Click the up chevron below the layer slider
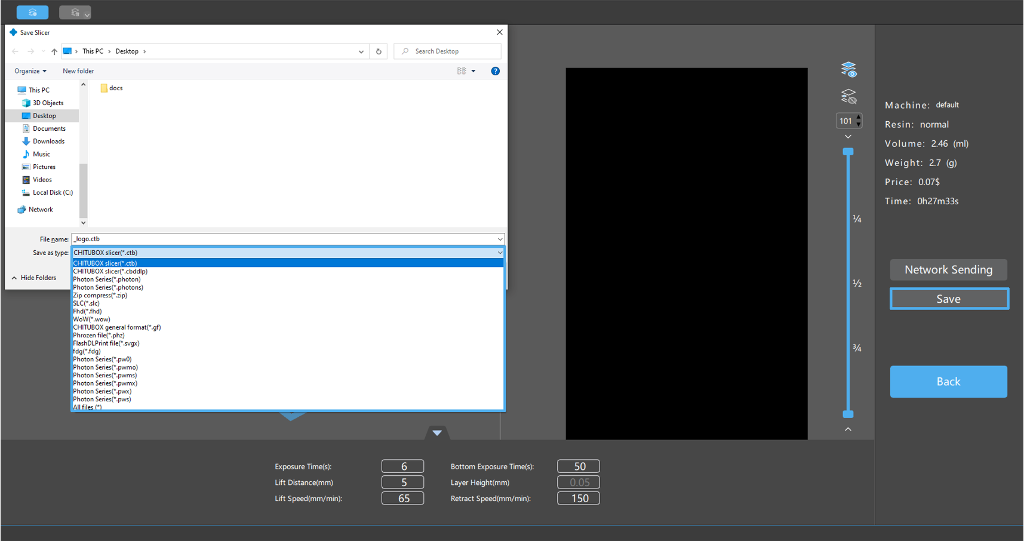 pyautogui.click(x=848, y=429)
